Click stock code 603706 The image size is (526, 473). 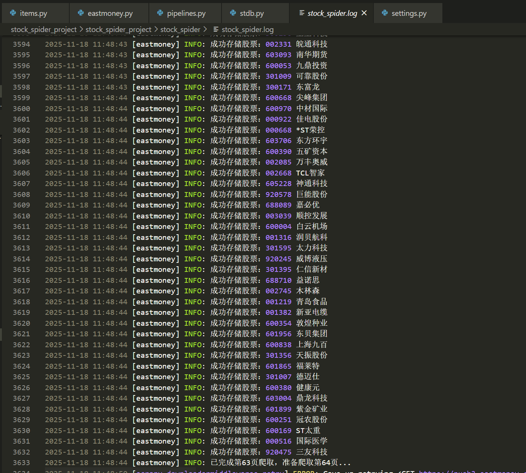tap(278, 141)
